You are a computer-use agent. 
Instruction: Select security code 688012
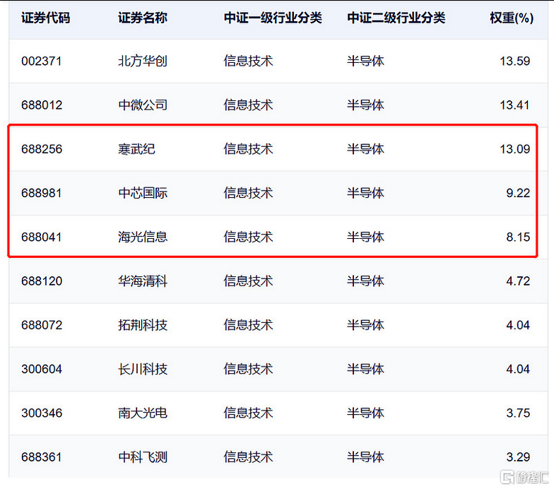[42, 105]
